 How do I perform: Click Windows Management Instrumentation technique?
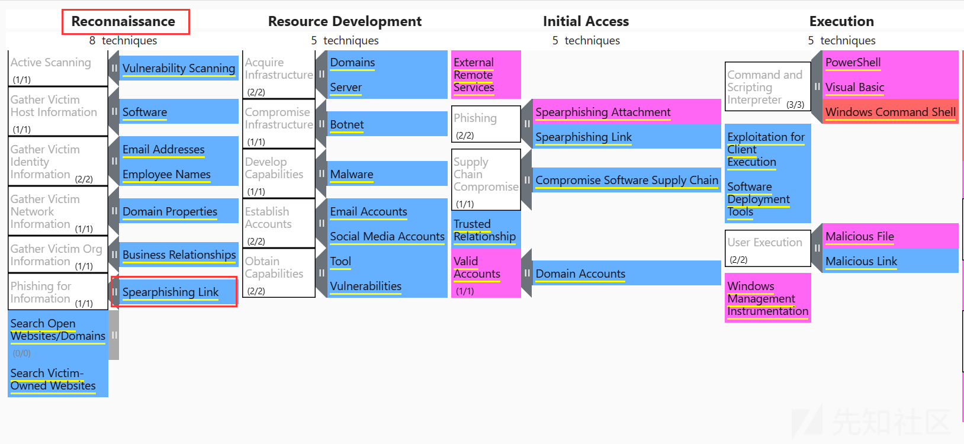coord(767,298)
